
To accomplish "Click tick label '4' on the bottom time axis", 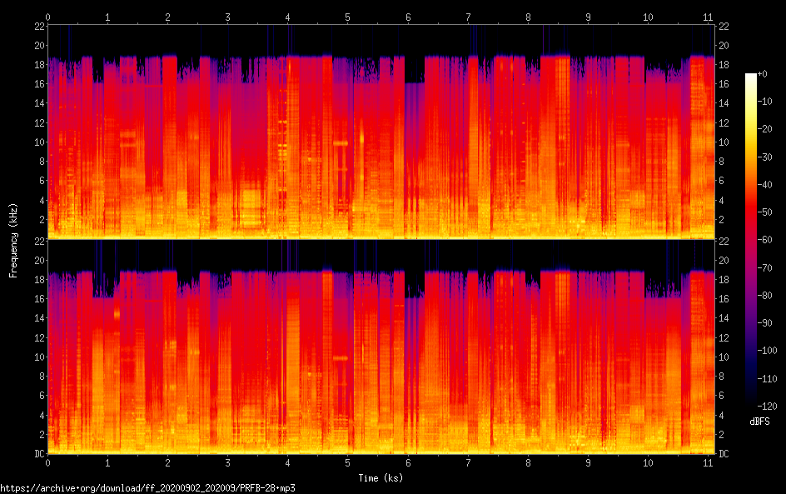I will (288, 463).
